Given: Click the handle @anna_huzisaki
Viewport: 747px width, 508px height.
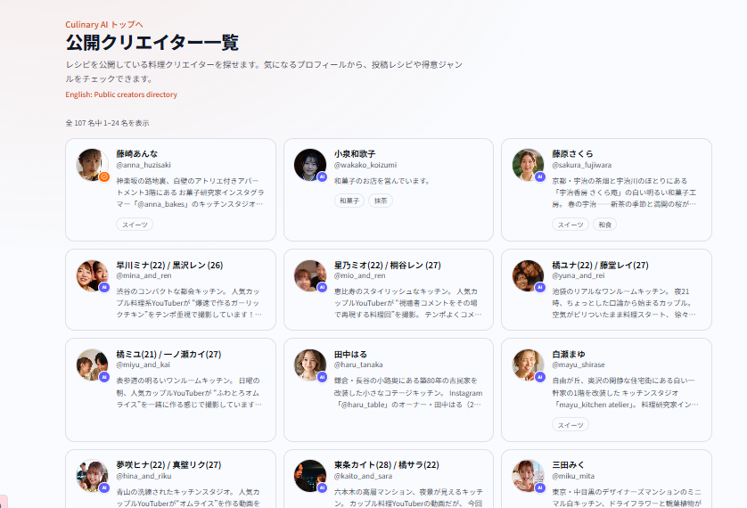Looking at the screenshot, I should coord(144,165).
